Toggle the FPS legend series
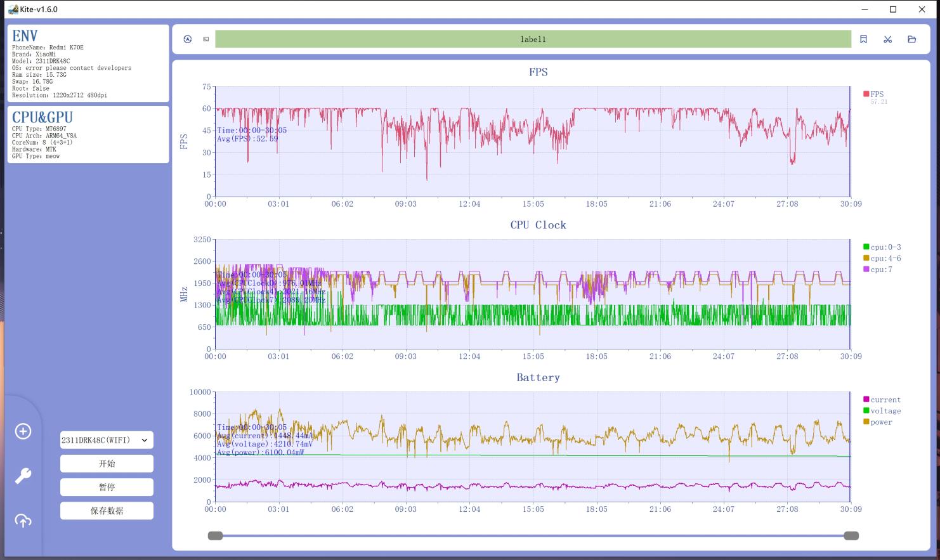The image size is (940, 560). pyautogui.click(x=873, y=94)
